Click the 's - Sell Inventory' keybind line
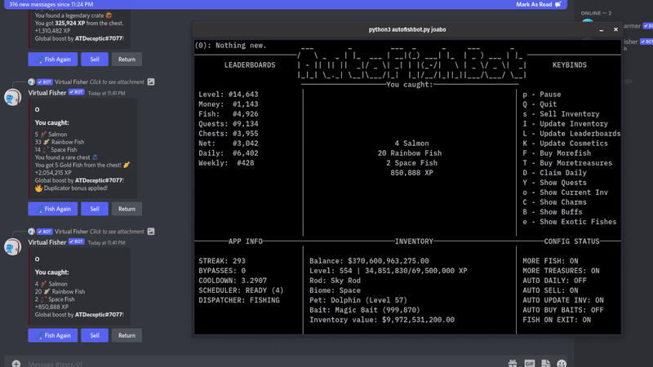This screenshot has width=653, height=367. coord(561,114)
